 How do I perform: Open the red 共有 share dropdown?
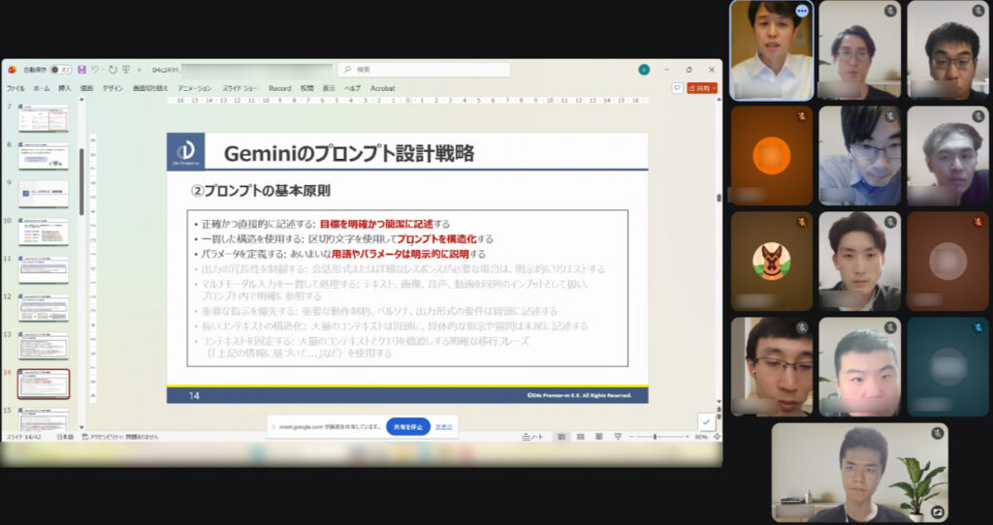coord(702,88)
